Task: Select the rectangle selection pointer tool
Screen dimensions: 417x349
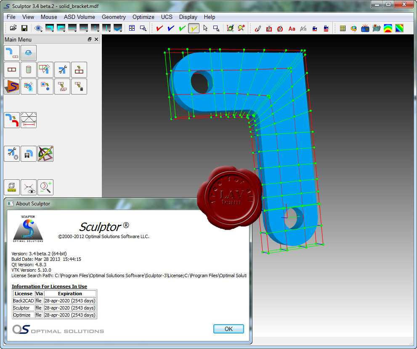Action: tap(216, 28)
